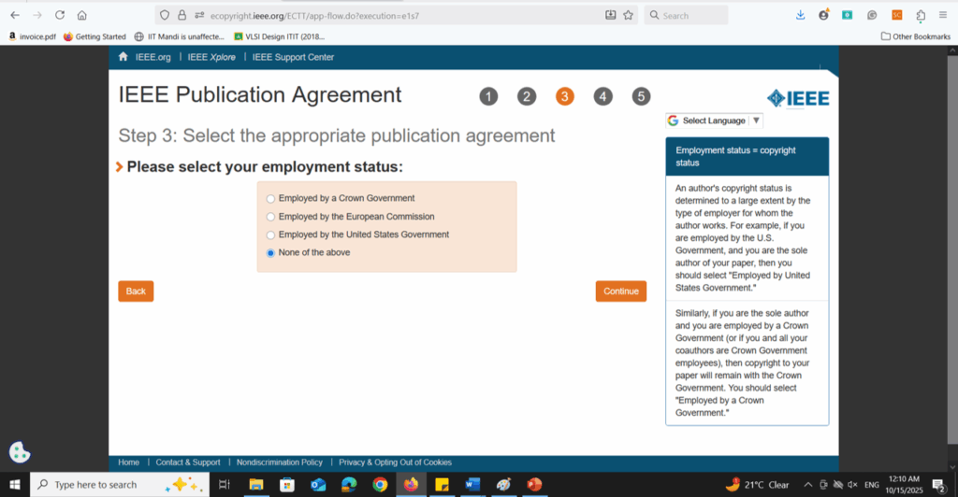Click the Back button
This screenshot has height=497, width=958.
[x=136, y=291]
